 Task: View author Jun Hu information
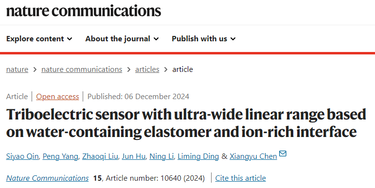coord(133,156)
